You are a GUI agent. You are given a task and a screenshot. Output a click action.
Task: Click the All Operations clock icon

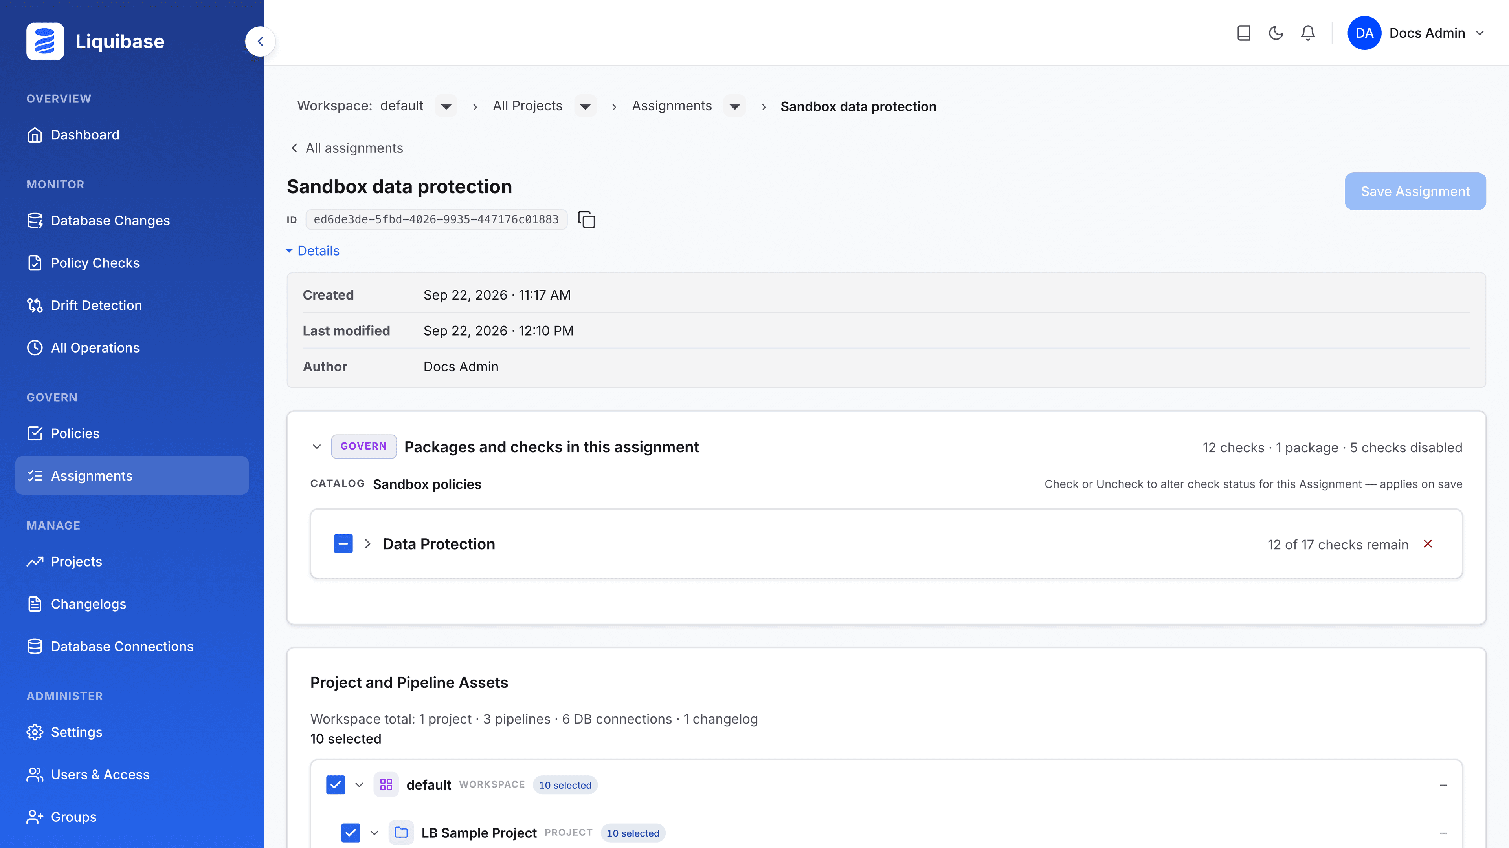[x=35, y=347]
